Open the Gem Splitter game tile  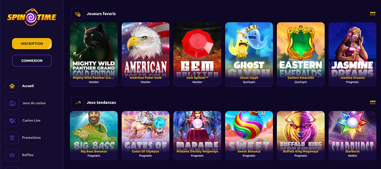pyautogui.click(x=197, y=54)
